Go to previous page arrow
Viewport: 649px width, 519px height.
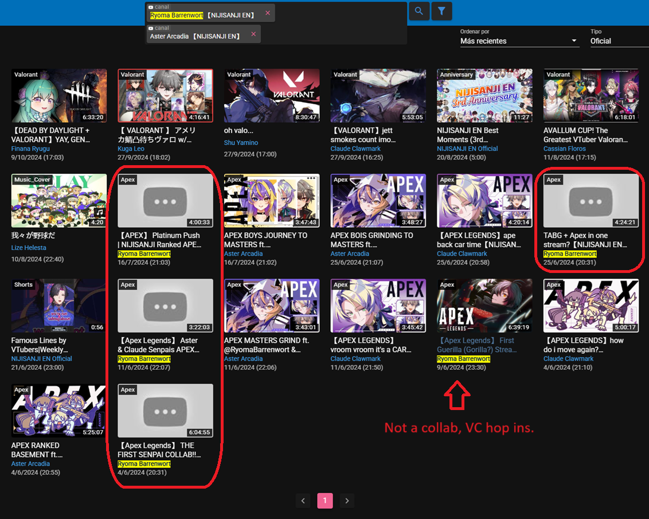[303, 501]
